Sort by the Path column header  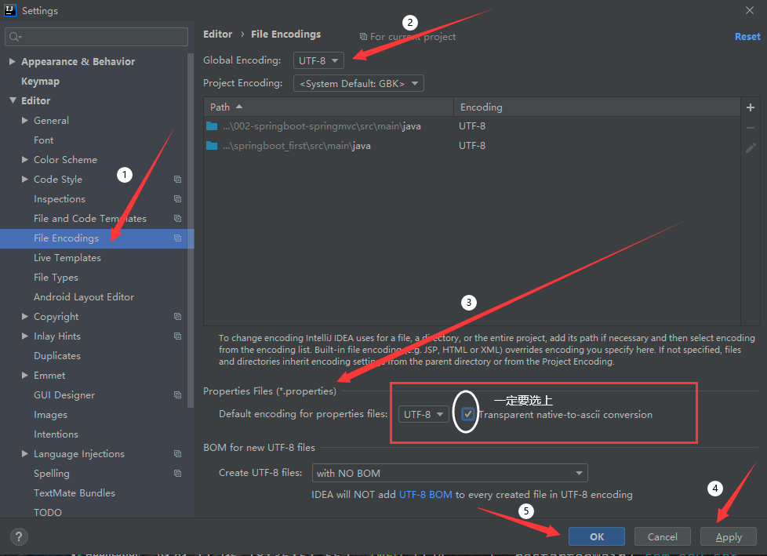click(329, 107)
